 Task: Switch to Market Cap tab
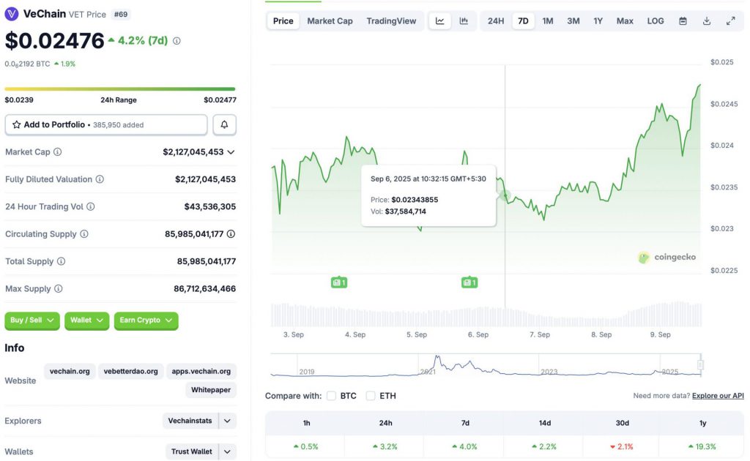pyautogui.click(x=330, y=21)
